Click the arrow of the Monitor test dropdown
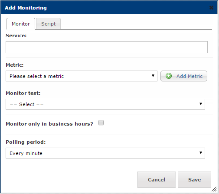Image resolution: width=219 pixels, height=194 pixels. (201, 104)
